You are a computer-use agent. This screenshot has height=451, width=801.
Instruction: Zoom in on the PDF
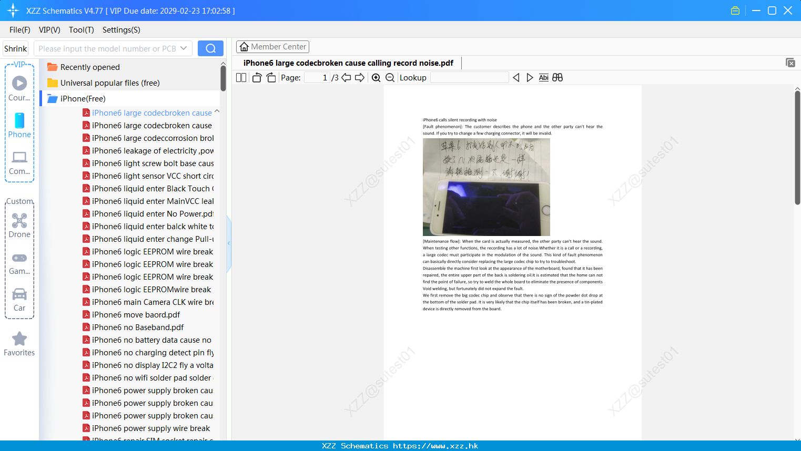coord(376,78)
